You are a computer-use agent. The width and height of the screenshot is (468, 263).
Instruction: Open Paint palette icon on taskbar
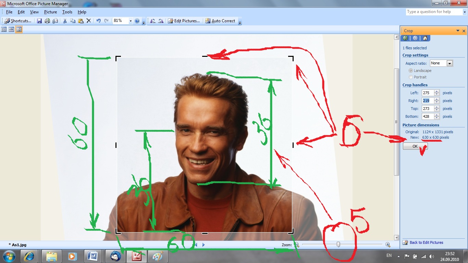click(158, 256)
